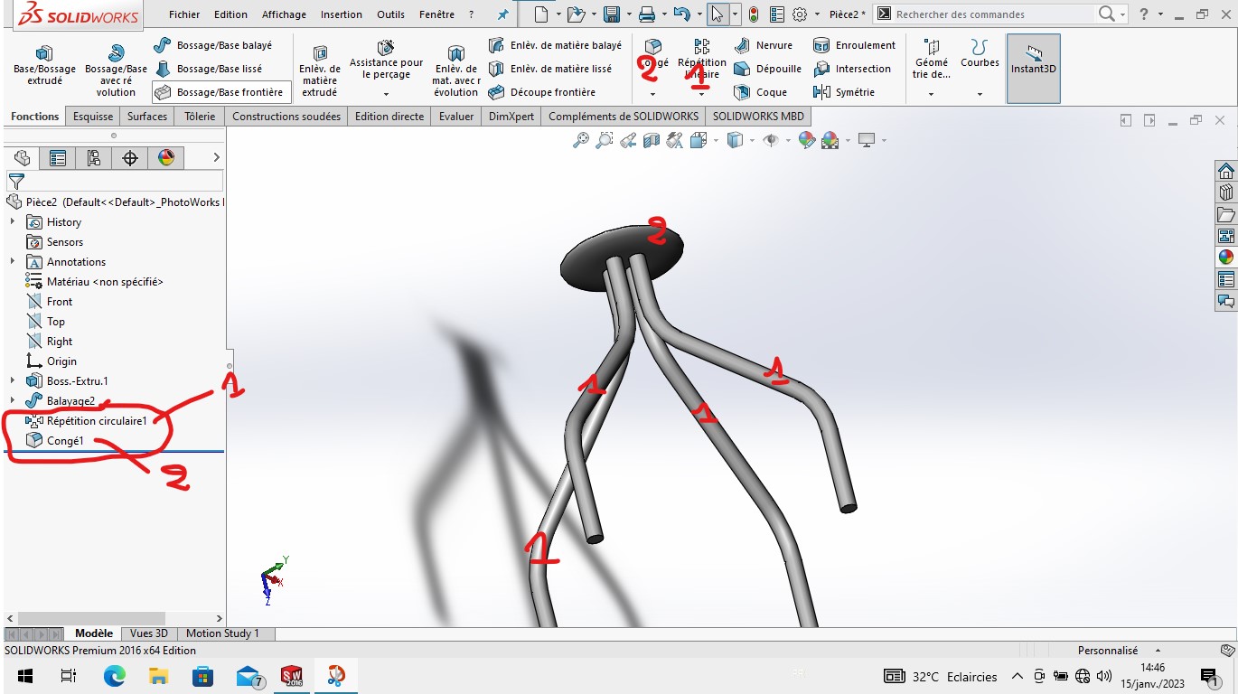Choose Découpe frontière tool

542,92
